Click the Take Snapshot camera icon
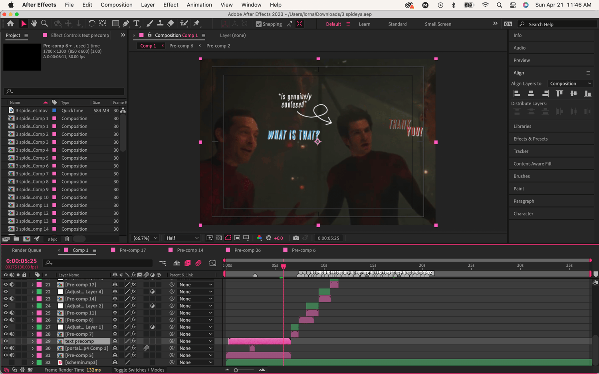The width and height of the screenshot is (599, 374). pyautogui.click(x=296, y=238)
